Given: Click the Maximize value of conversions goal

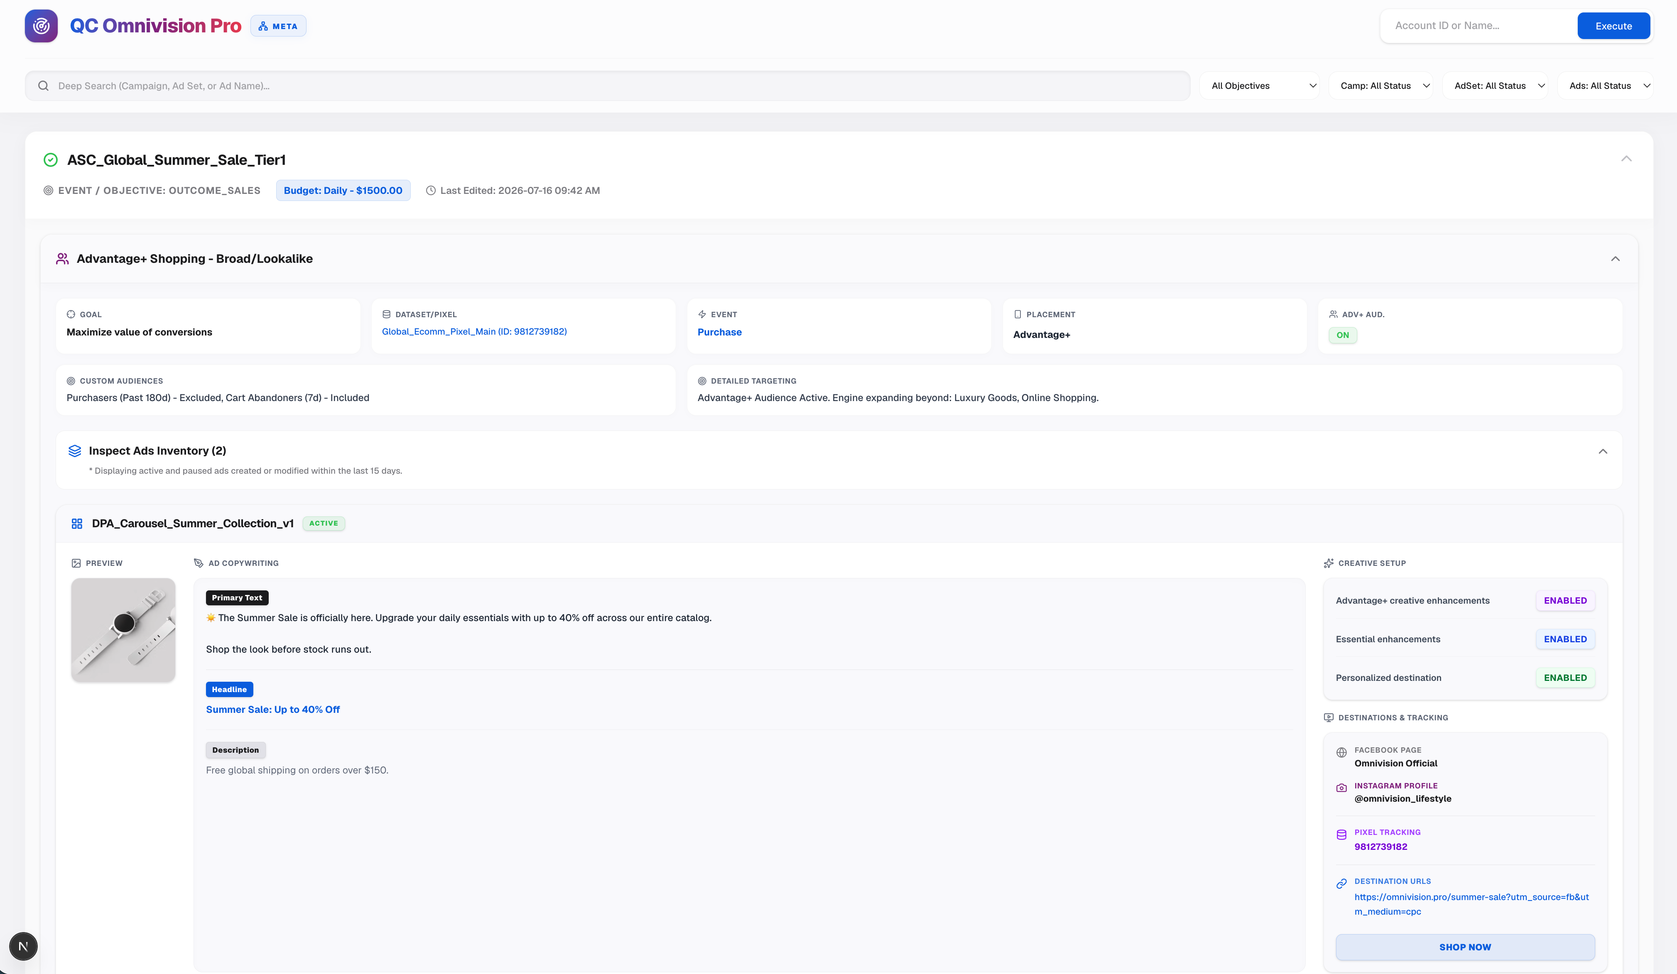Looking at the screenshot, I should click(139, 332).
